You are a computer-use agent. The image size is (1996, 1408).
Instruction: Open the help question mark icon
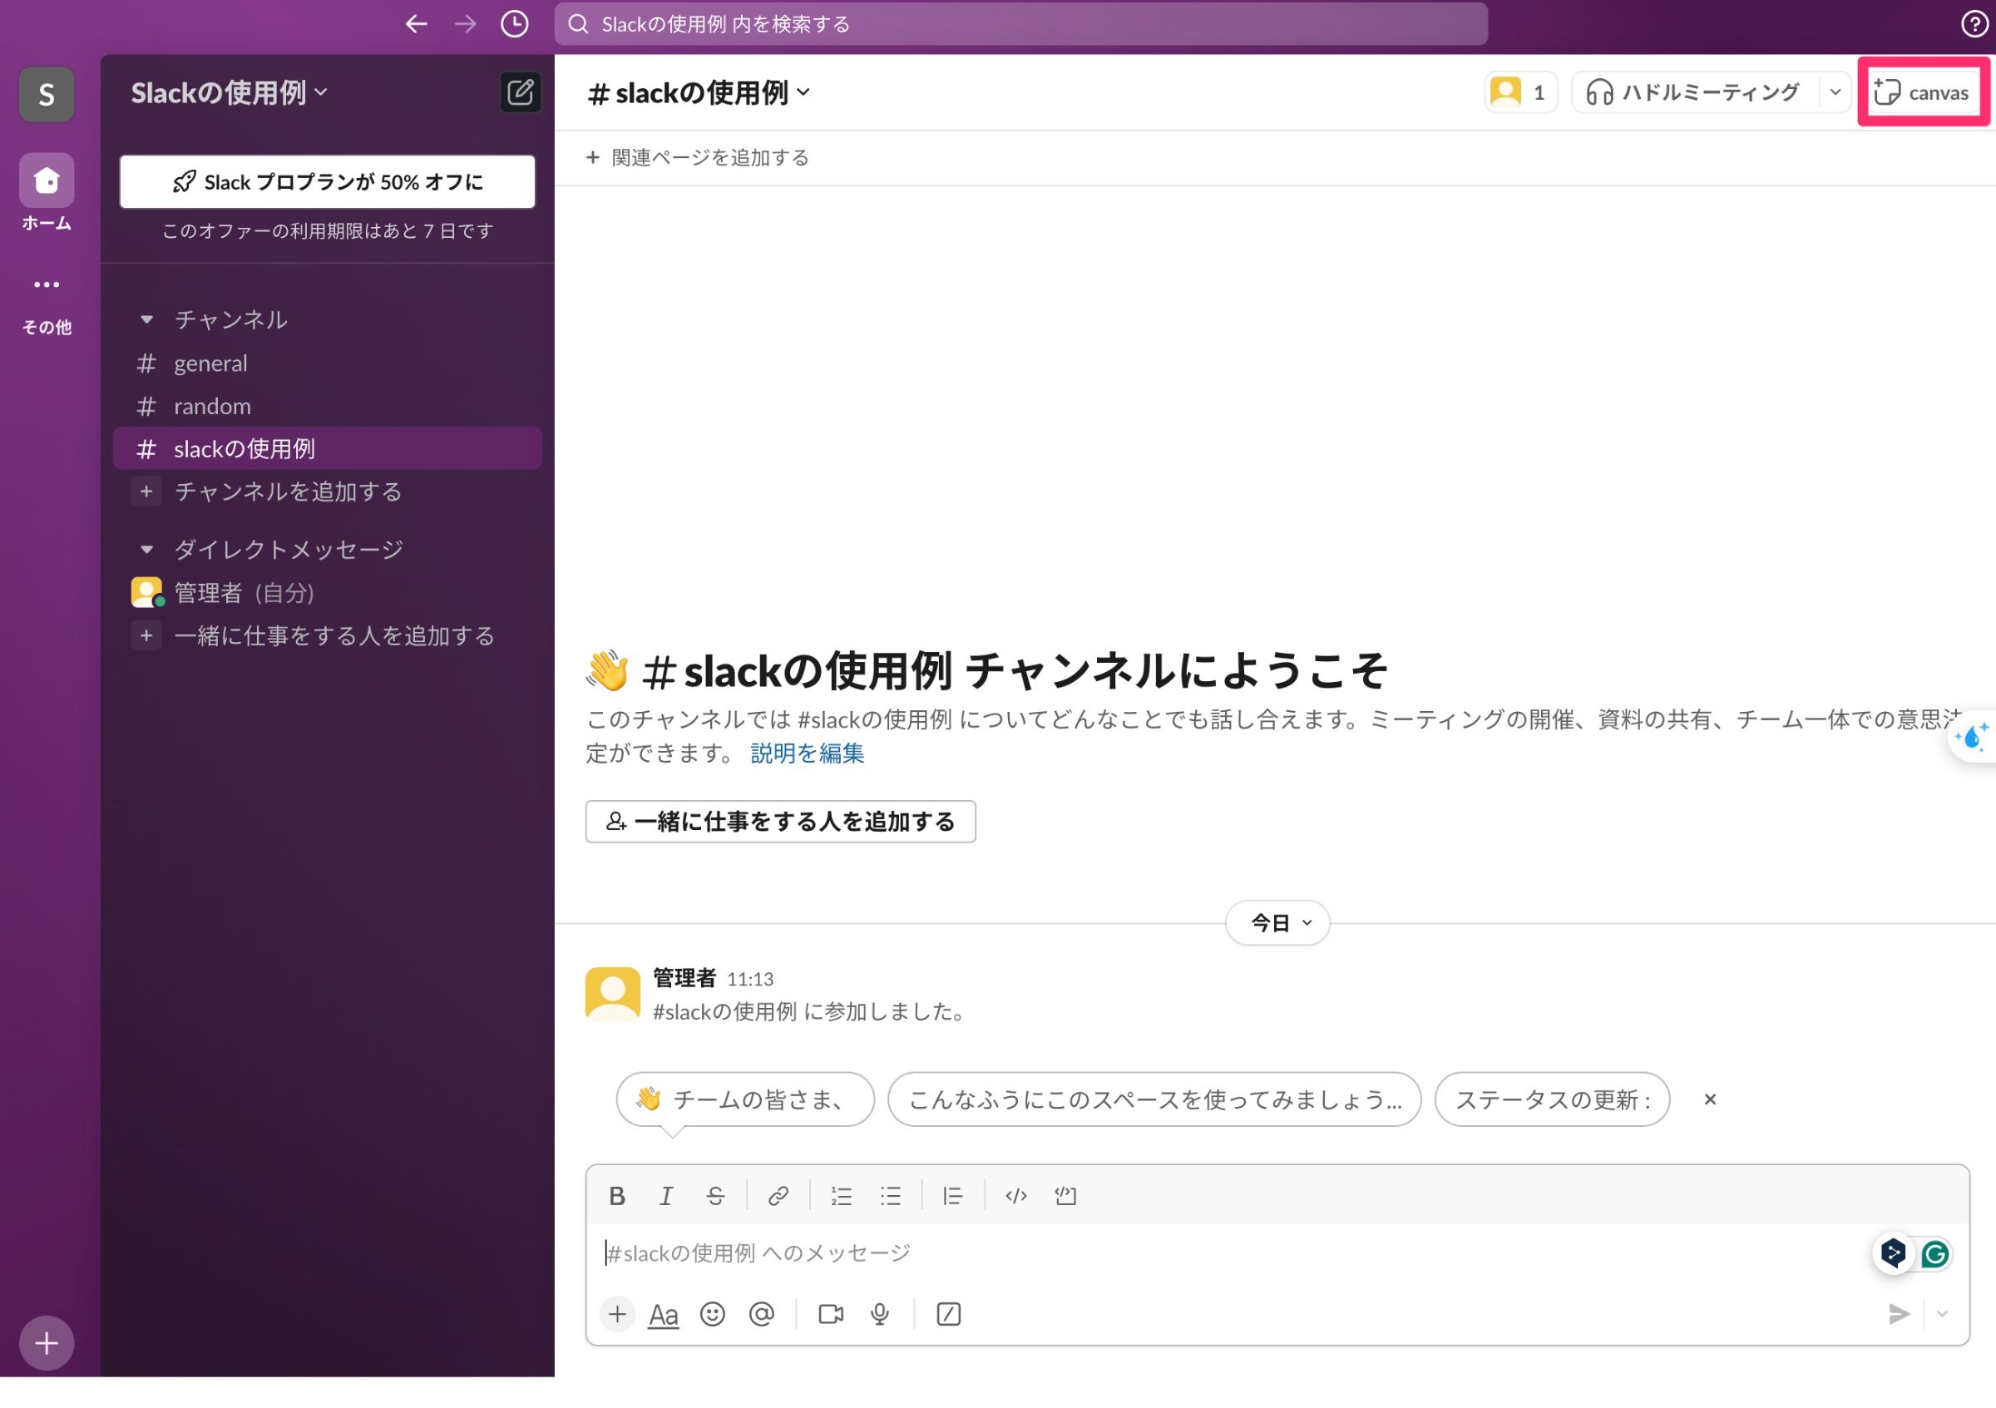tap(1974, 24)
